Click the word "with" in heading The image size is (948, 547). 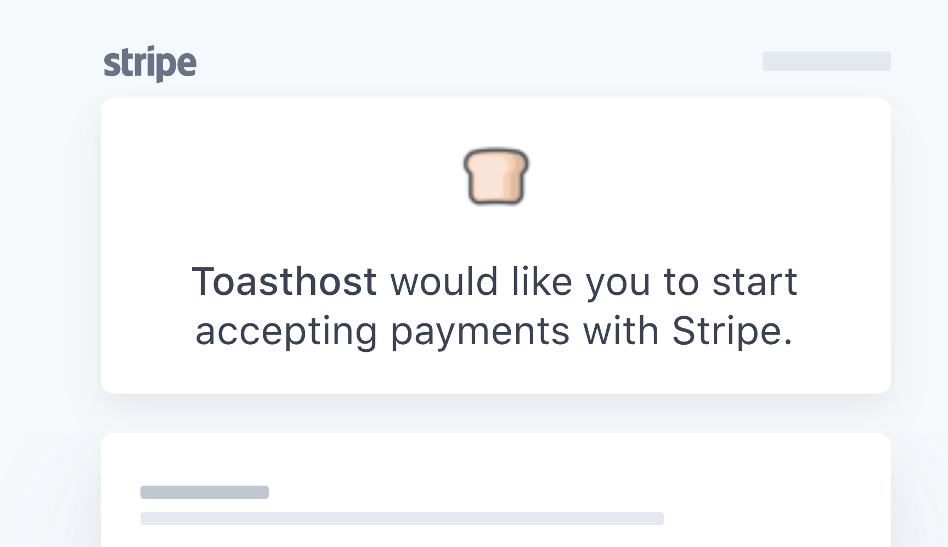click(x=621, y=331)
